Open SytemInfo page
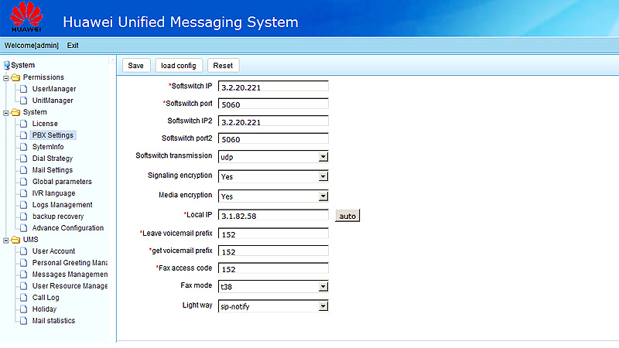Screen dimensions: 619x348 (x=48, y=147)
